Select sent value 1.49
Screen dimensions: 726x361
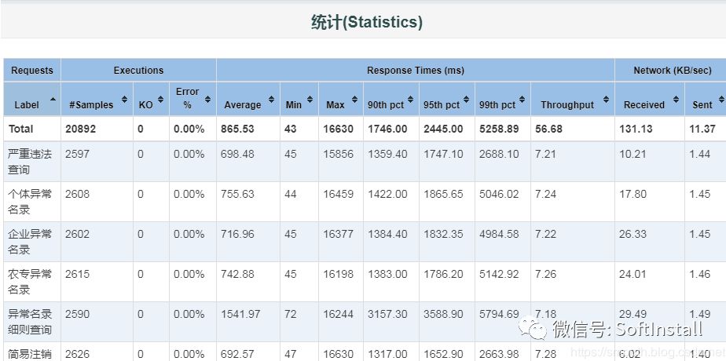point(699,315)
